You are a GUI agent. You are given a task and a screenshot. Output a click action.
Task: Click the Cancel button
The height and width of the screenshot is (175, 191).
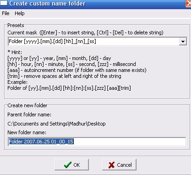coord(119,165)
